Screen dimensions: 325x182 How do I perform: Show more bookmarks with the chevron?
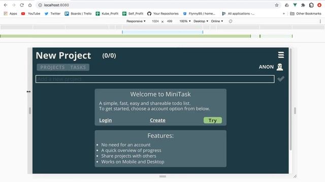pyautogui.click(x=284, y=14)
